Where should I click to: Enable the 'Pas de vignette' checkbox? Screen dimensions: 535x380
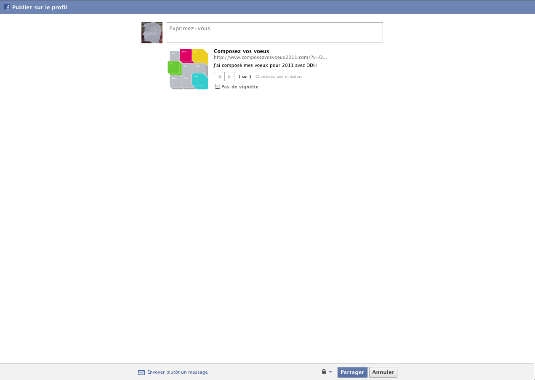(218, 87)
